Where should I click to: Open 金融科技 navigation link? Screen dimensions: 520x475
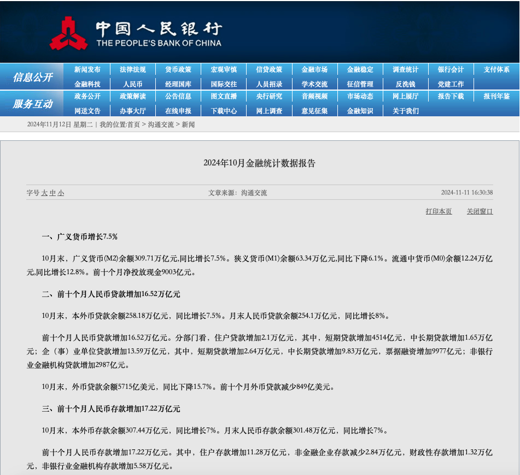(87, 84)
